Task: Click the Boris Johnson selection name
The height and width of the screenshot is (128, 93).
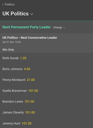Action: 12,69
